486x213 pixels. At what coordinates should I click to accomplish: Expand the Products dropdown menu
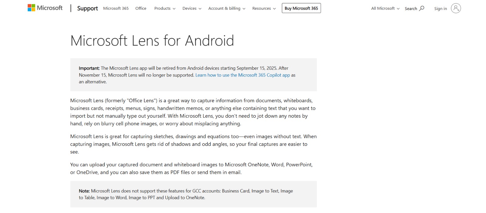[x=165, y=8]
